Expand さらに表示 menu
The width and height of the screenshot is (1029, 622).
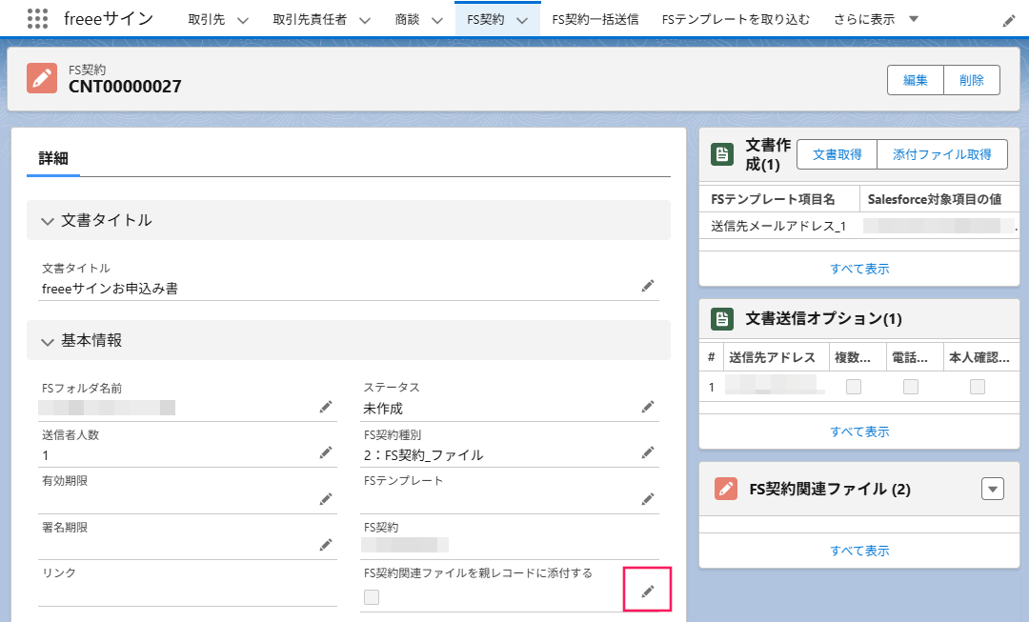tap(877, 20)
